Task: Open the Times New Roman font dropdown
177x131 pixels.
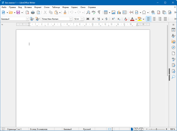Action: click(x=71, y=19)
